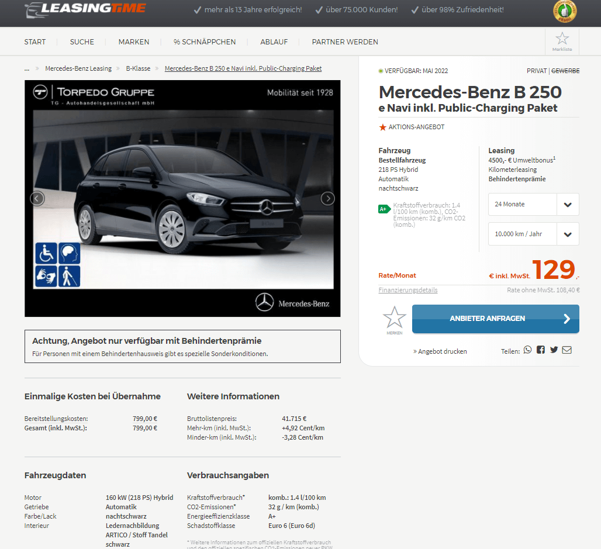Open the 24 Monate duration dropdown
The width and height of the screenshot is (601, 549).
click(x=534, y=205)
